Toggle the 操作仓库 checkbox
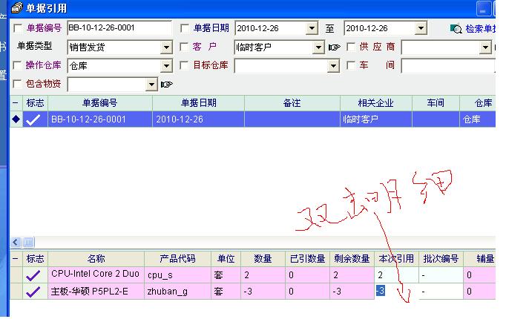Image resolution: width=506 pixels, height=319 pixels. click(19, 65)
